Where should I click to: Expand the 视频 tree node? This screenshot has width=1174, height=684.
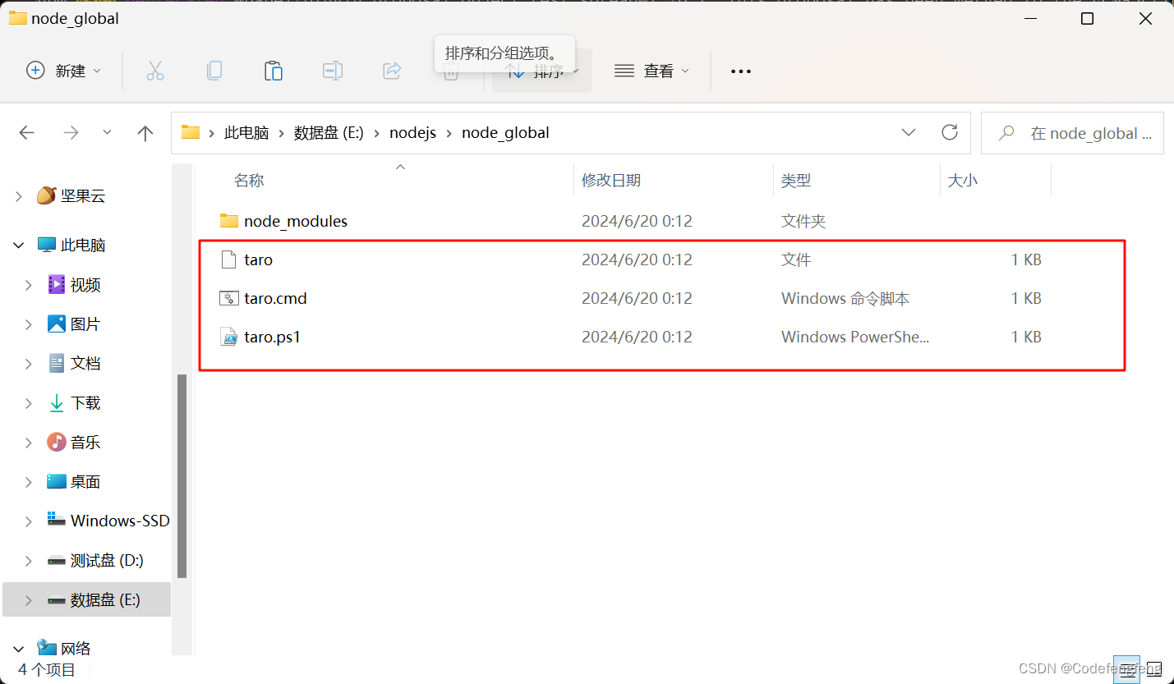pyautogui.click(x=29, y=285)
